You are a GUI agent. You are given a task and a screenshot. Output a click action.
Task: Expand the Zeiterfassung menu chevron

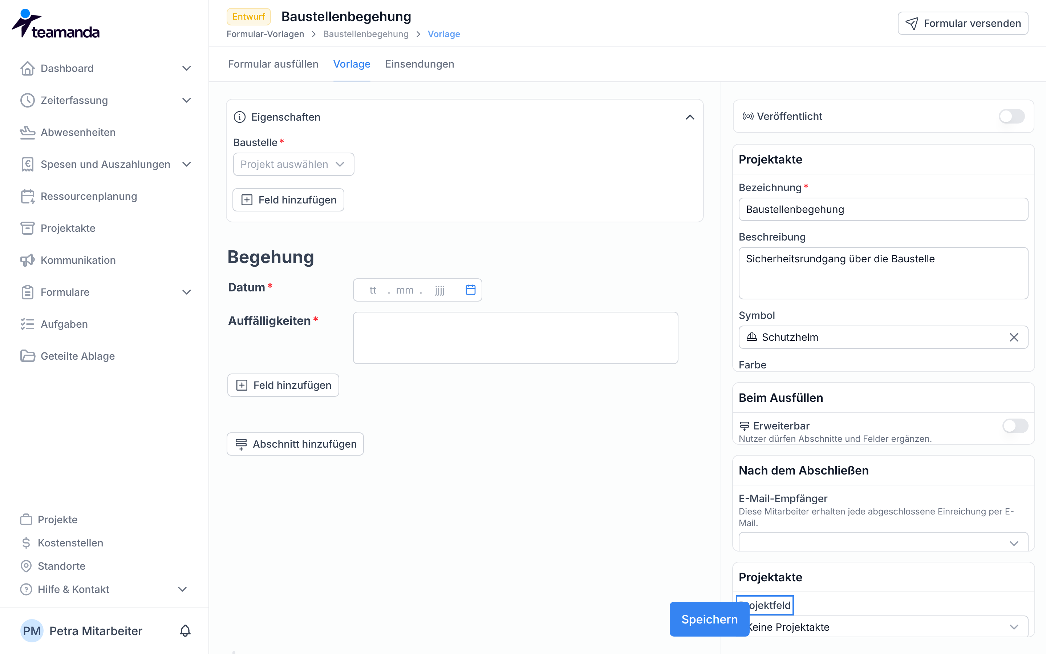[186, 100]
